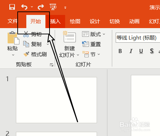Expand the 复制 dropdown arrow
Screen dimensions: 160x136
(48, 44)
